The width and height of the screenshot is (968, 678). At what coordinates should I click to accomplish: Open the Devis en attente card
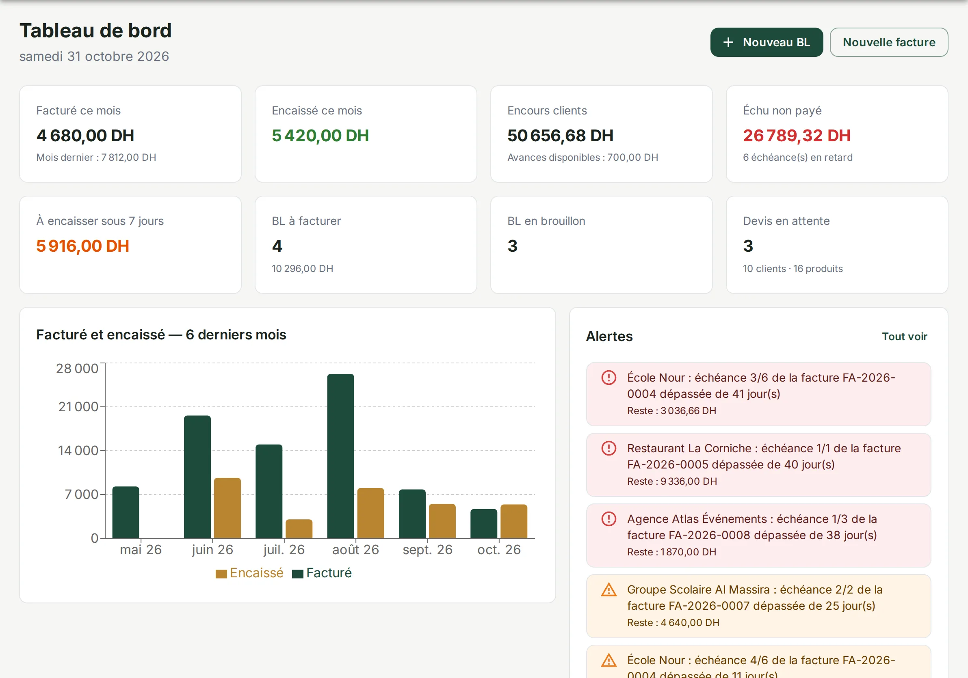[837, 245]
